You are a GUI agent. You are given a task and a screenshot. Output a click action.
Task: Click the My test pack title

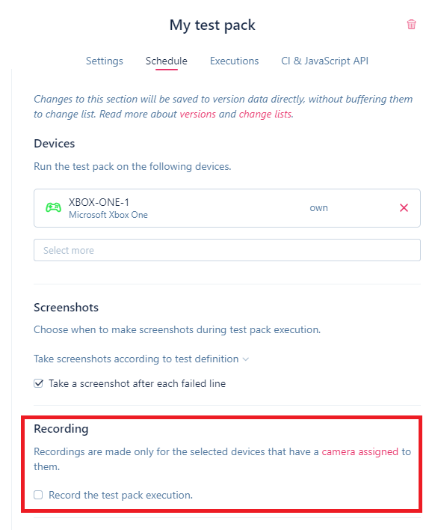[x=212, y=25]
